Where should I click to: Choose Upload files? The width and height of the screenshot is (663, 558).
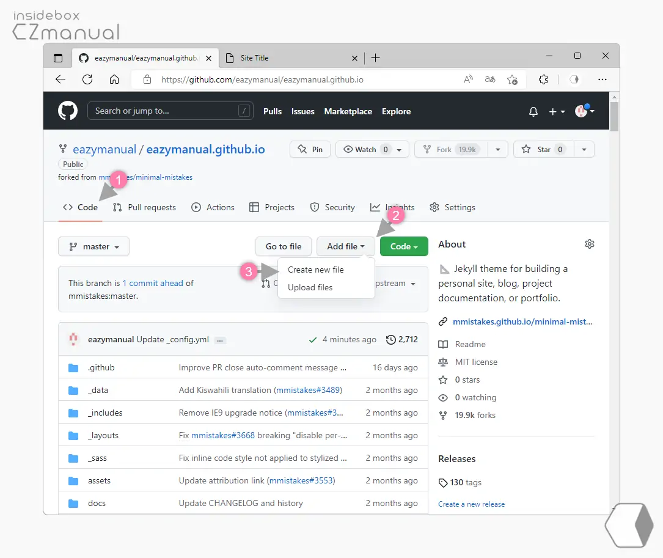pyautogui.click(x=310, y=287)
